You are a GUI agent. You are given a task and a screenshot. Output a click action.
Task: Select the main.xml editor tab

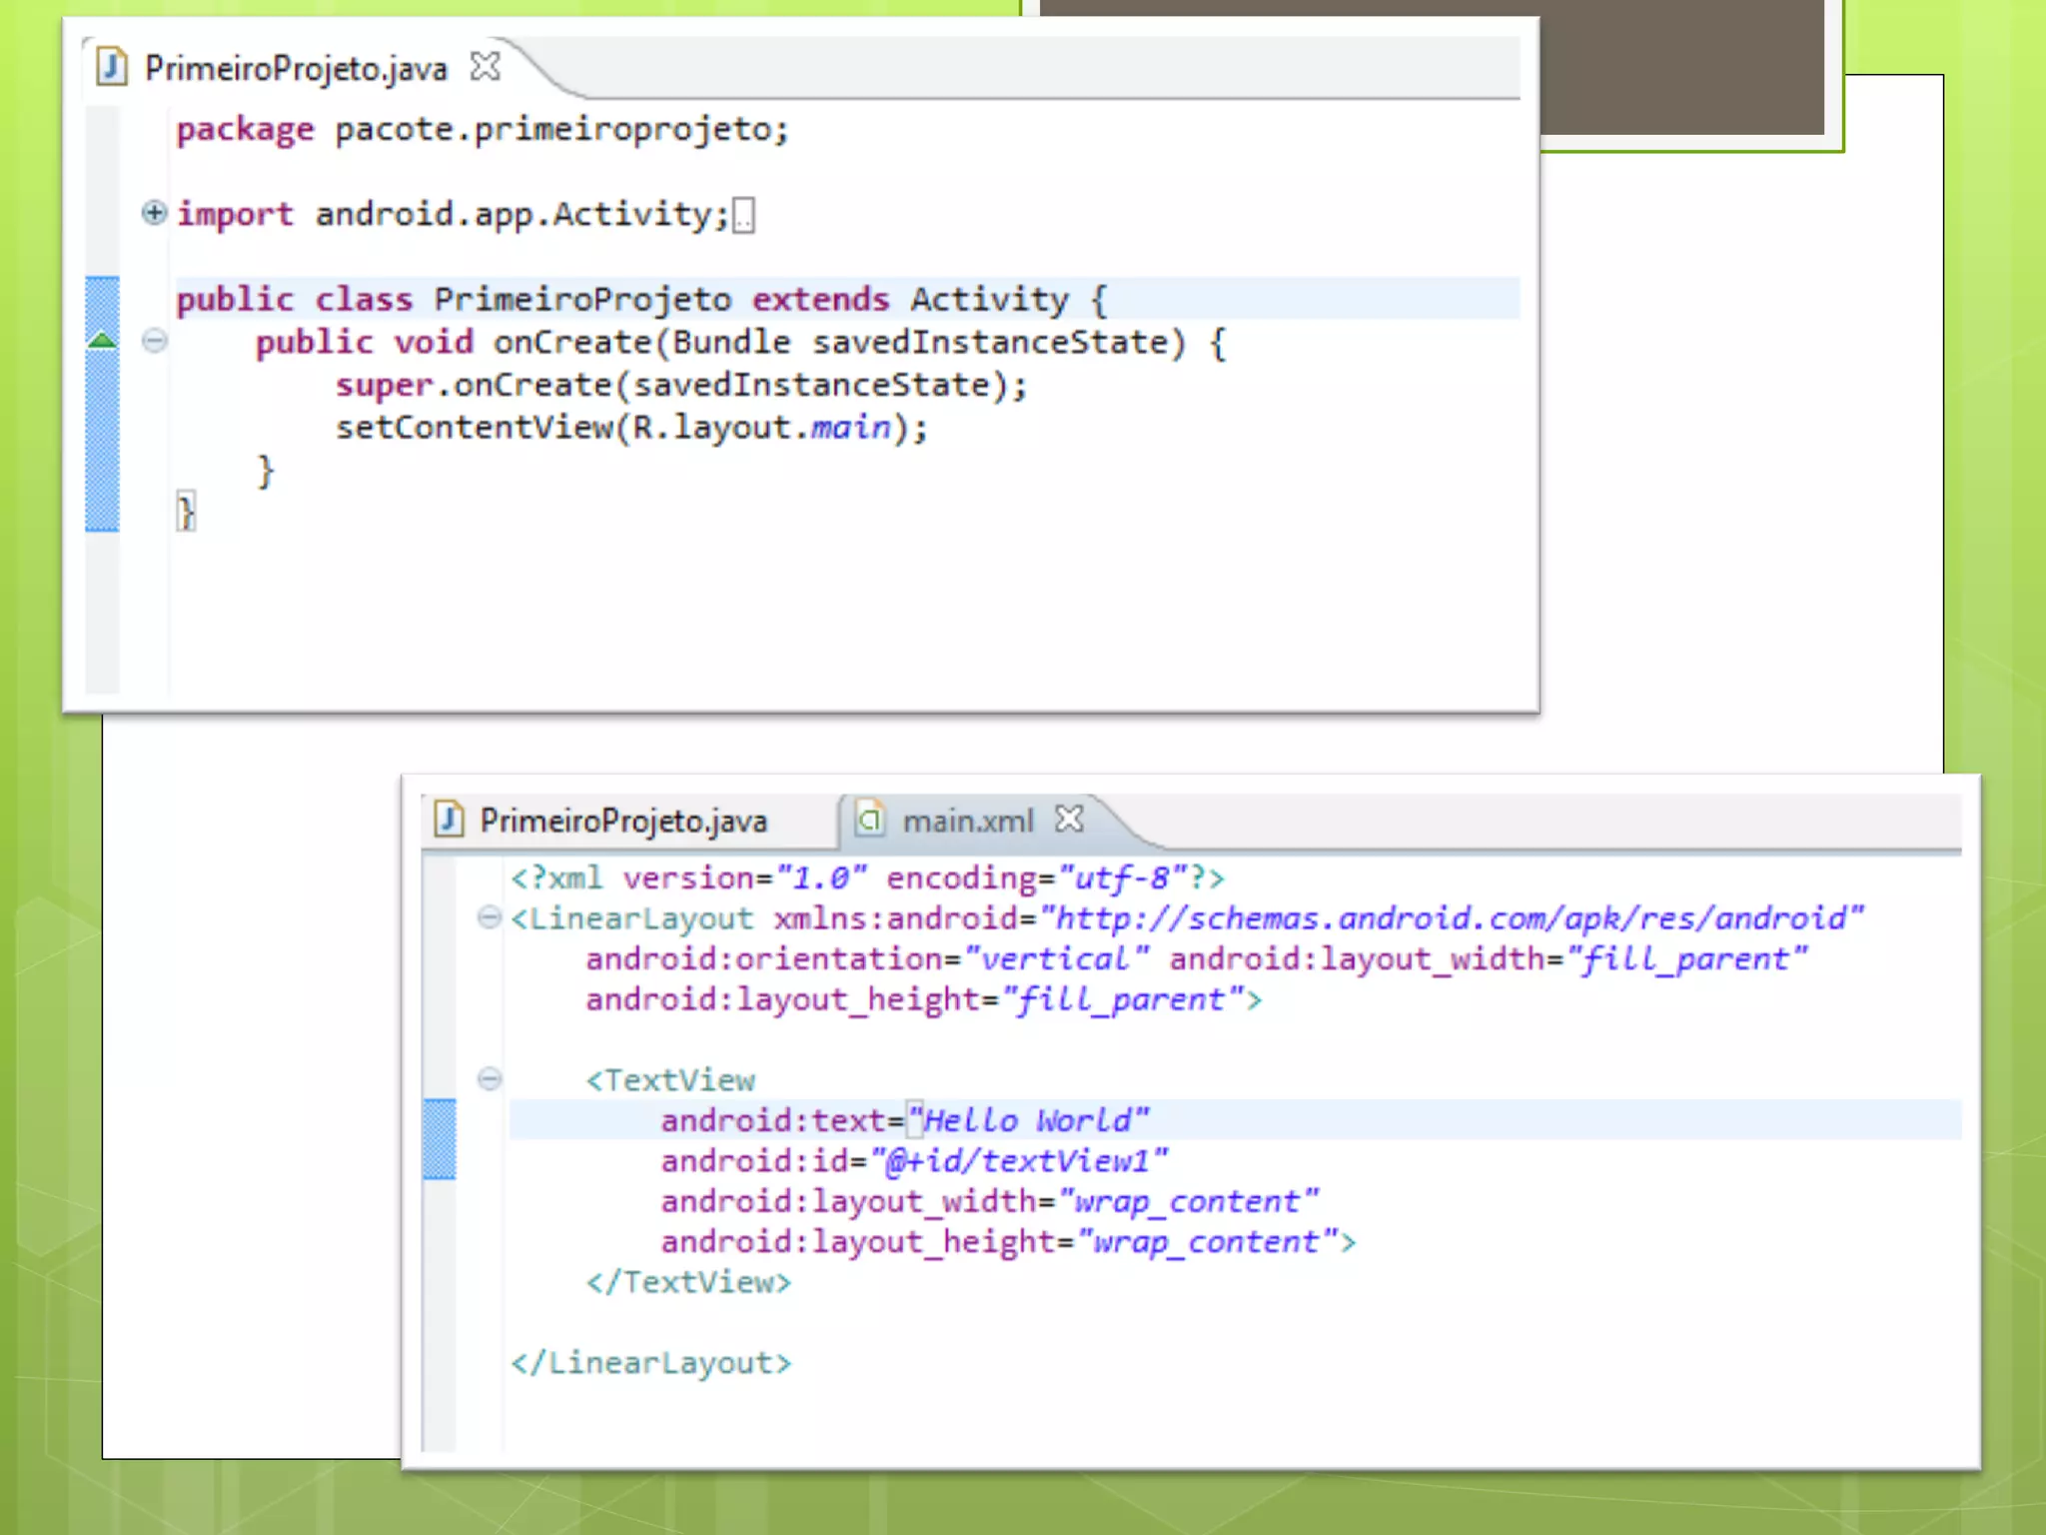tap(966, 820)
